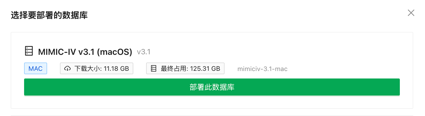
Task: Close the database selection dialog
Action: click(x=411, y=13)
